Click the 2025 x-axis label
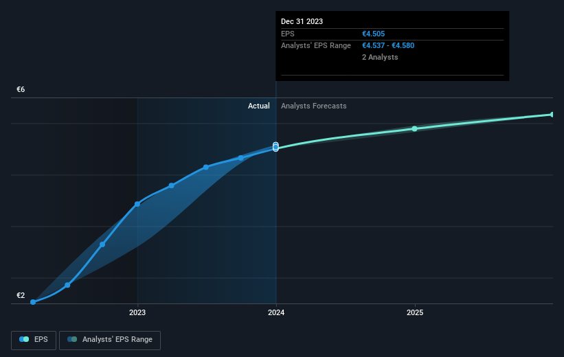 pyautogui.click(x=415, y=312)
